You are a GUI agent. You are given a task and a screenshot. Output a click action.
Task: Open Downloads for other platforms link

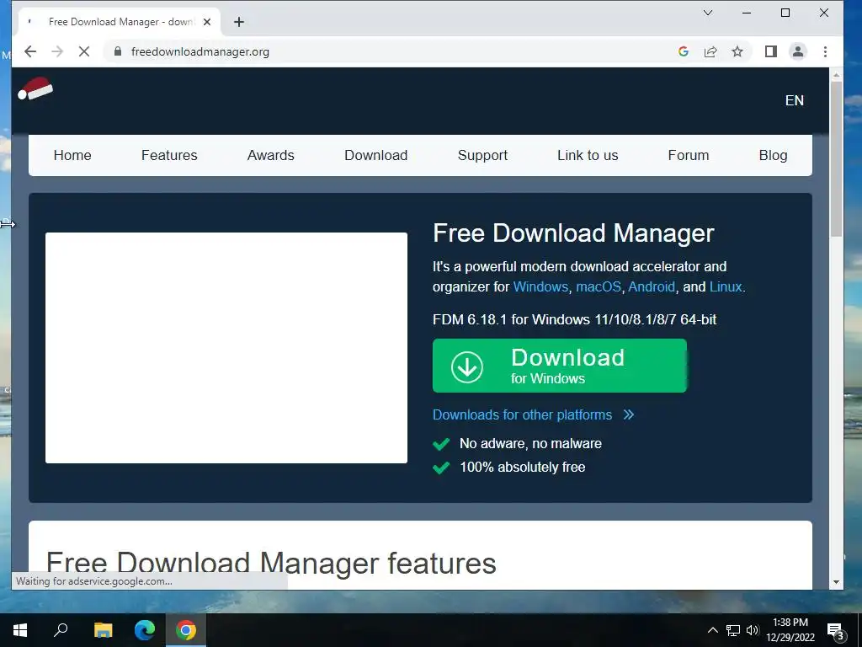(x=533, y=414)
